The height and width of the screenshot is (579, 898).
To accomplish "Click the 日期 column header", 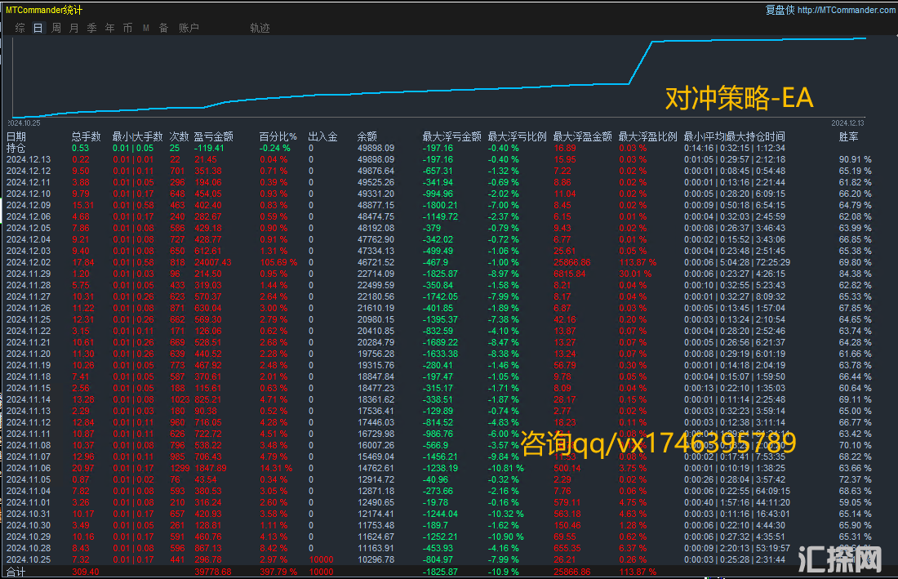I will [x=16, y=137].
